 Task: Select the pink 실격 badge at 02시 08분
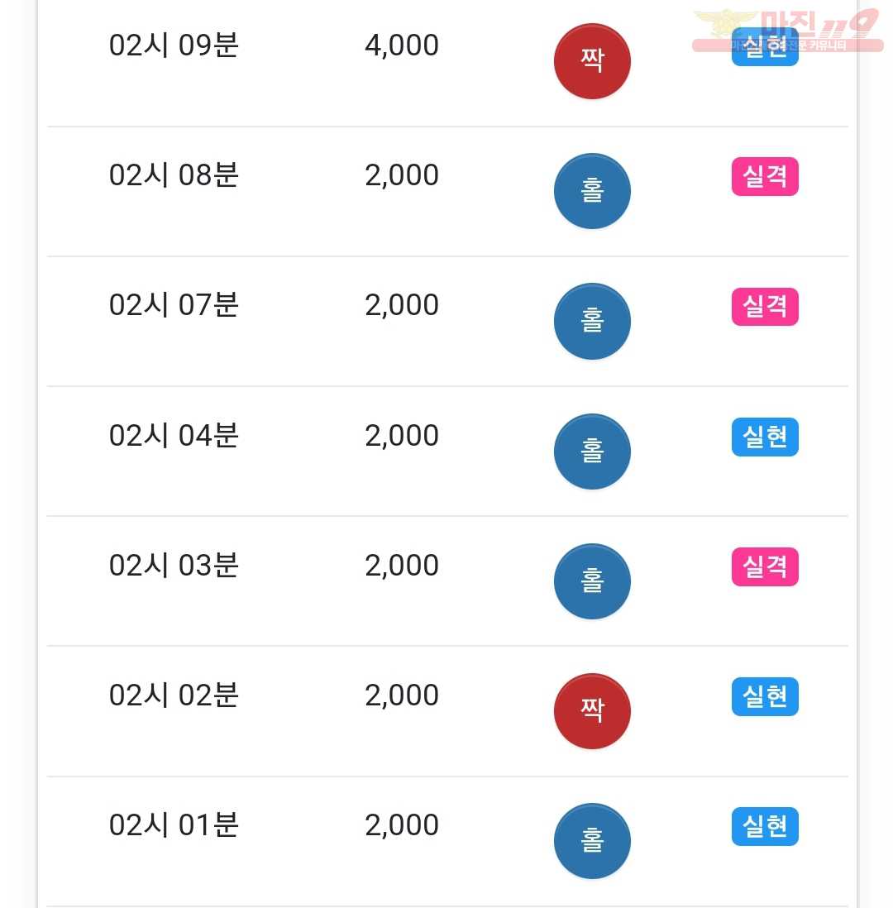tap(765, 176)
